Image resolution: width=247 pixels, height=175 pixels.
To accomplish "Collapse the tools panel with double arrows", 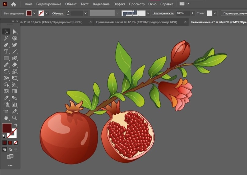I will pyautogui.click(x=13, y=21).
